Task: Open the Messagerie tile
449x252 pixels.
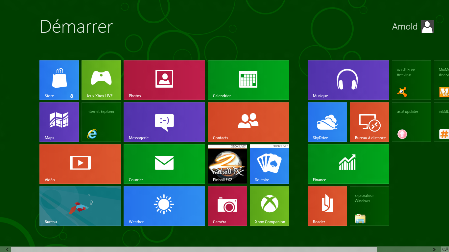Action: click(164, 122)
